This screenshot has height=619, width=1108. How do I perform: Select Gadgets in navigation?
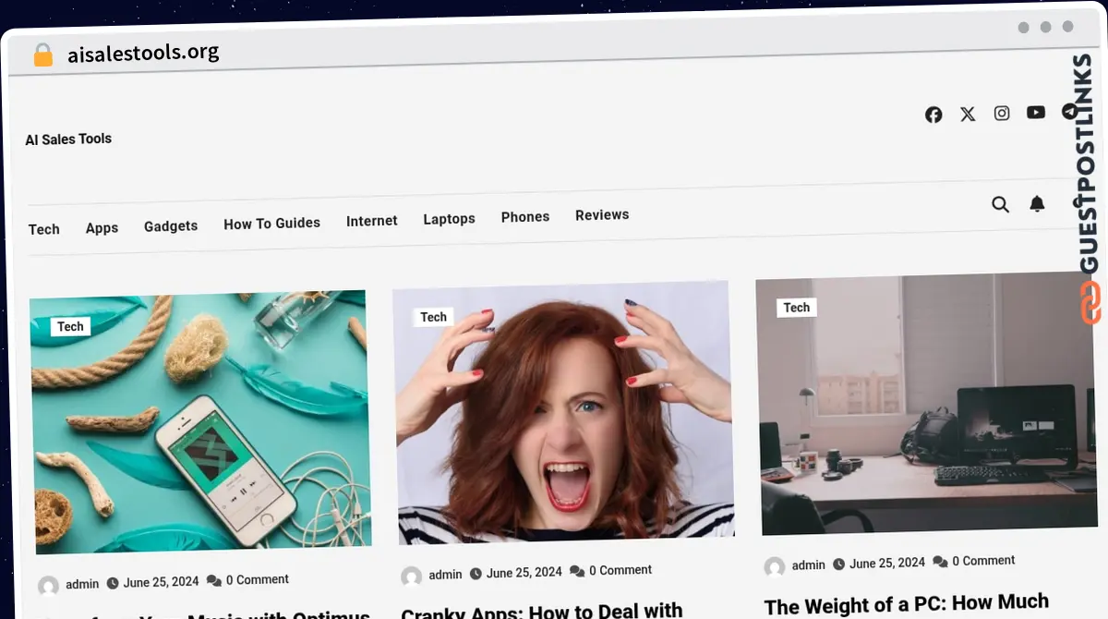coord(171,226)
